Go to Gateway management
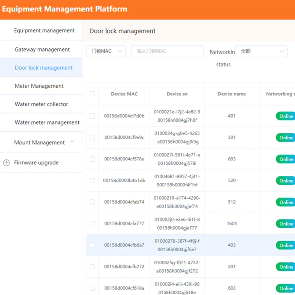The width and height of the screenshot is (295, 295). click(x=42, y=50)
